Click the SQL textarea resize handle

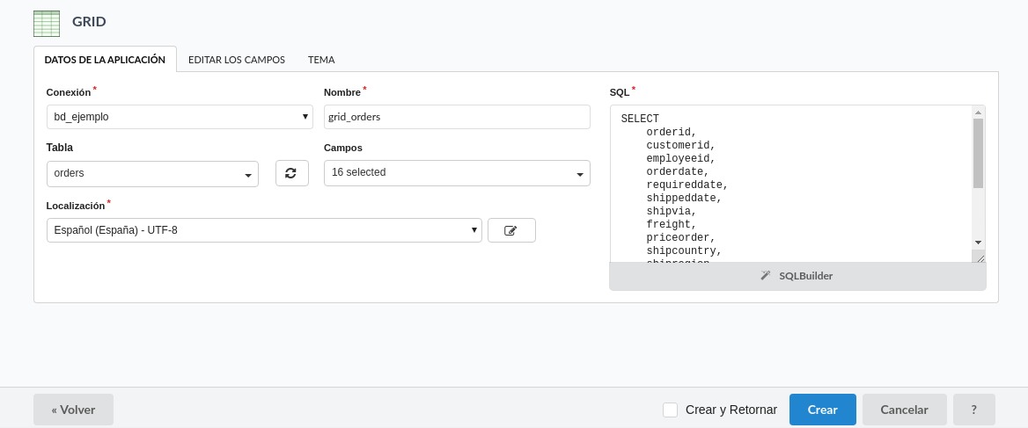pos(980,257)
